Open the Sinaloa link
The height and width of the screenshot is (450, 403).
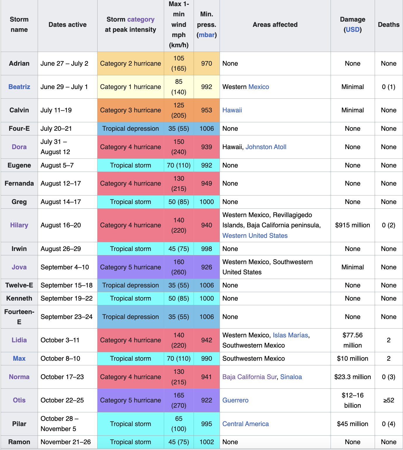coord(291,377)
